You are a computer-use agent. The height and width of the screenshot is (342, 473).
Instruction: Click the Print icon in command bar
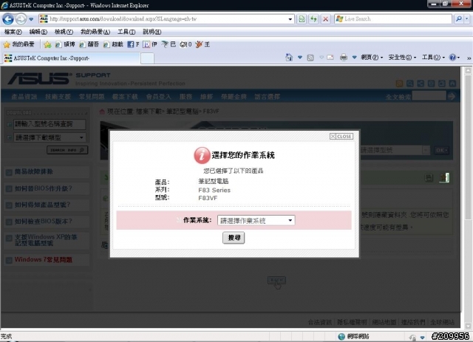coord(343,58)
